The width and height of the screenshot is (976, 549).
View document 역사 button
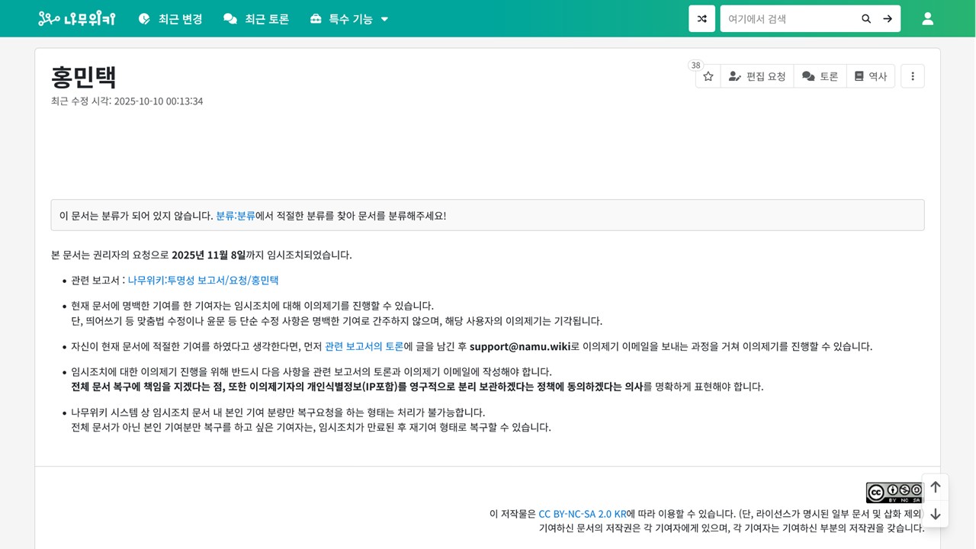point(870,76)
